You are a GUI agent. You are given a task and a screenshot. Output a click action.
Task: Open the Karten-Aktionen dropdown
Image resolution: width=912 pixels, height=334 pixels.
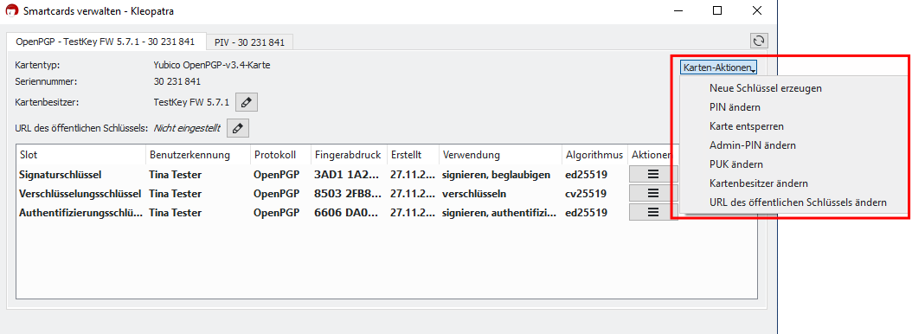click(719, 67)
